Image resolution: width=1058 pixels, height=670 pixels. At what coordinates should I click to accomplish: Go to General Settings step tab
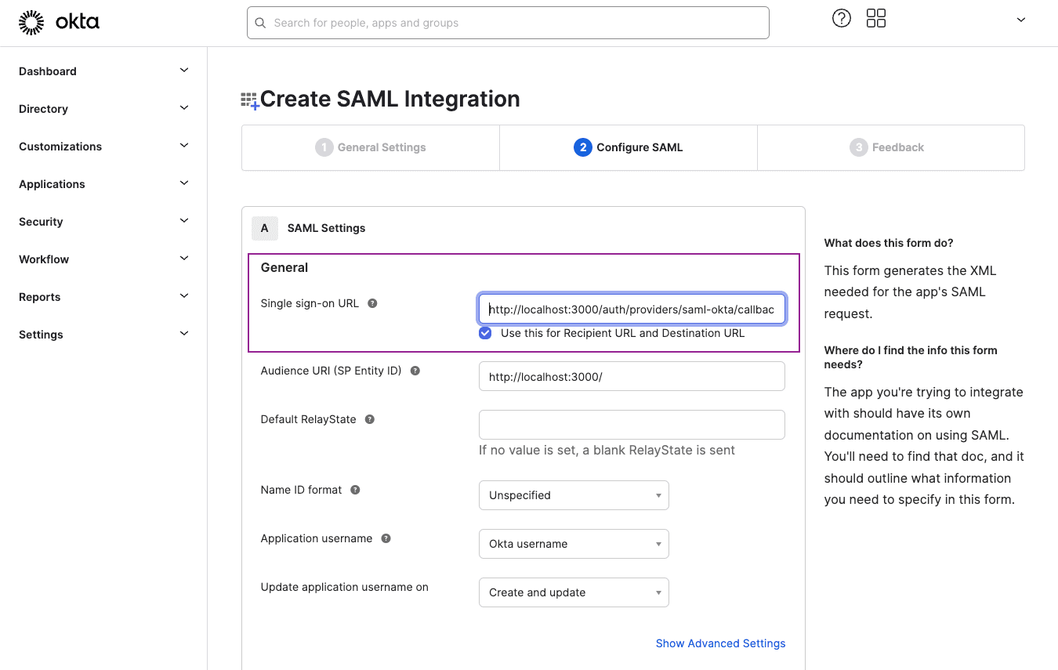pos(371,147)
